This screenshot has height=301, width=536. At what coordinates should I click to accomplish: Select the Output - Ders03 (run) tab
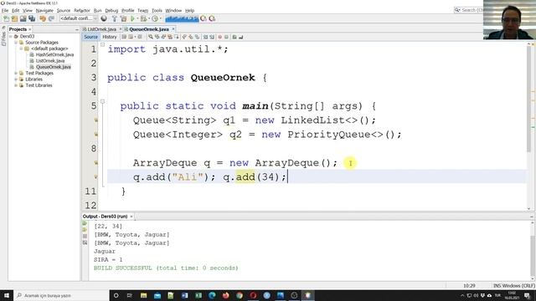(105, 217)
